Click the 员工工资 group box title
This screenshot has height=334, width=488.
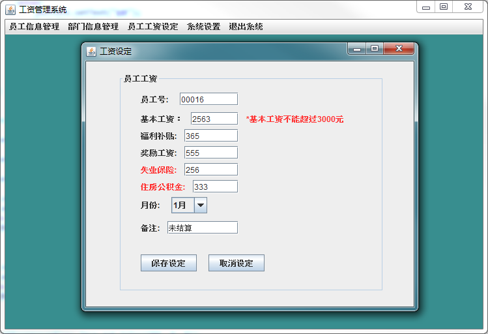coord(140,78)
